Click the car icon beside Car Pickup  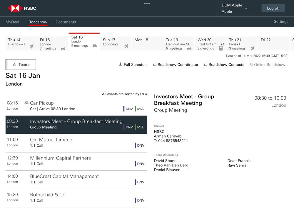pyautogui.click(x=26, y=103)
